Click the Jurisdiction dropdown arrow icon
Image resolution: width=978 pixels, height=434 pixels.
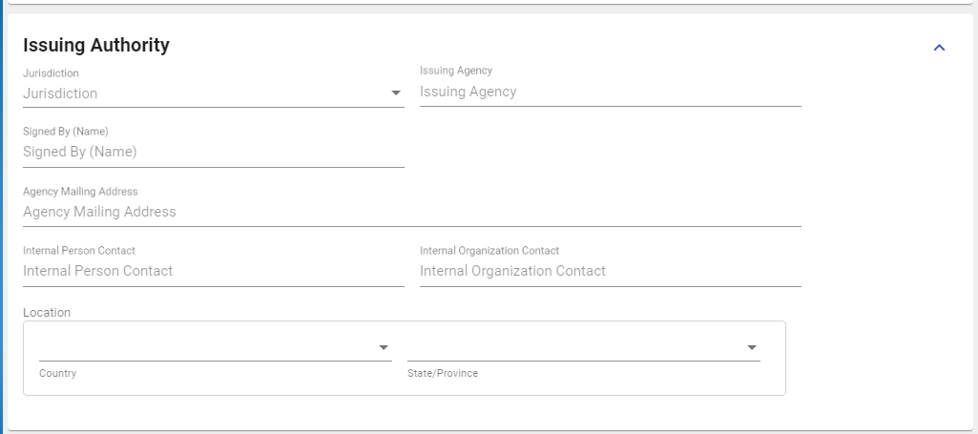[396, 93]
